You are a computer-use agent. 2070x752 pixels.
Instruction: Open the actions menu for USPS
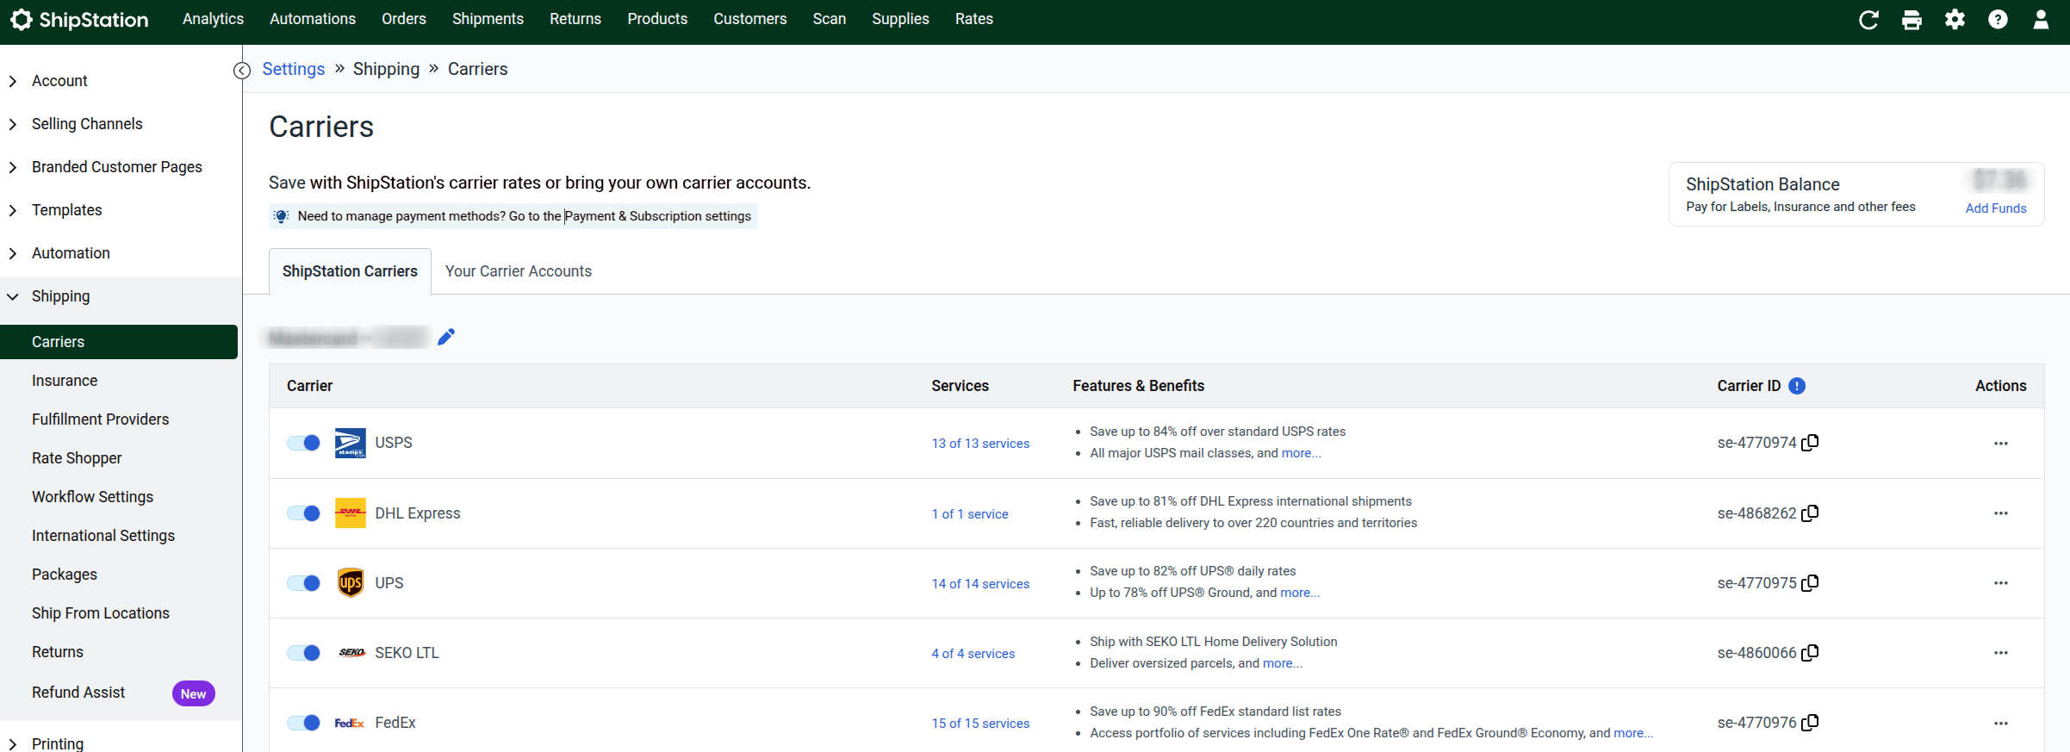[2000, 444]
